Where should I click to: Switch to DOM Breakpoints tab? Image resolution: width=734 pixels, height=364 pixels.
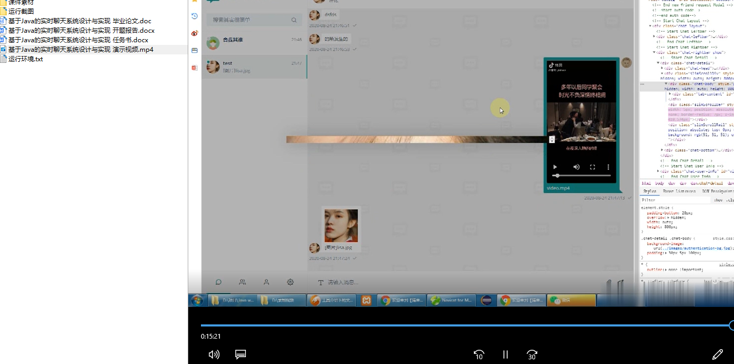718,191
